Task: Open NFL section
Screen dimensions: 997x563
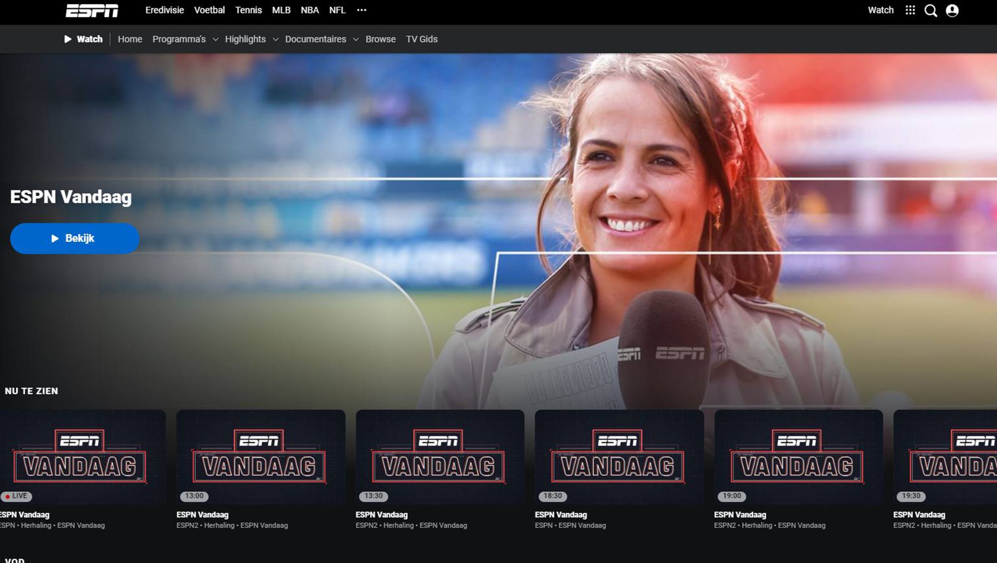Action: [337, 10]
